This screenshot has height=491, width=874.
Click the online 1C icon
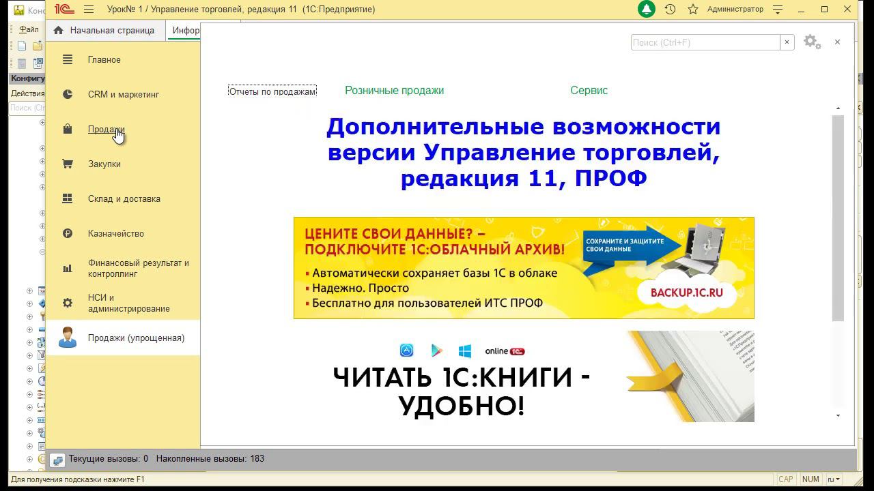(505, 351)
